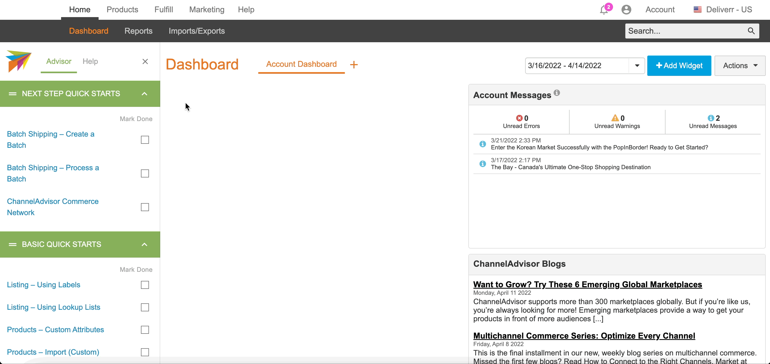Image resolution: width=770 pixels, height=364 pixels.
Task: Click the user profile avatar icon
Action: coord(626,10)
